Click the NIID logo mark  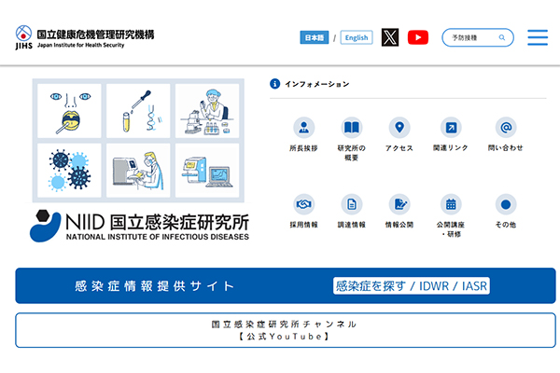(x=46, y=226)
